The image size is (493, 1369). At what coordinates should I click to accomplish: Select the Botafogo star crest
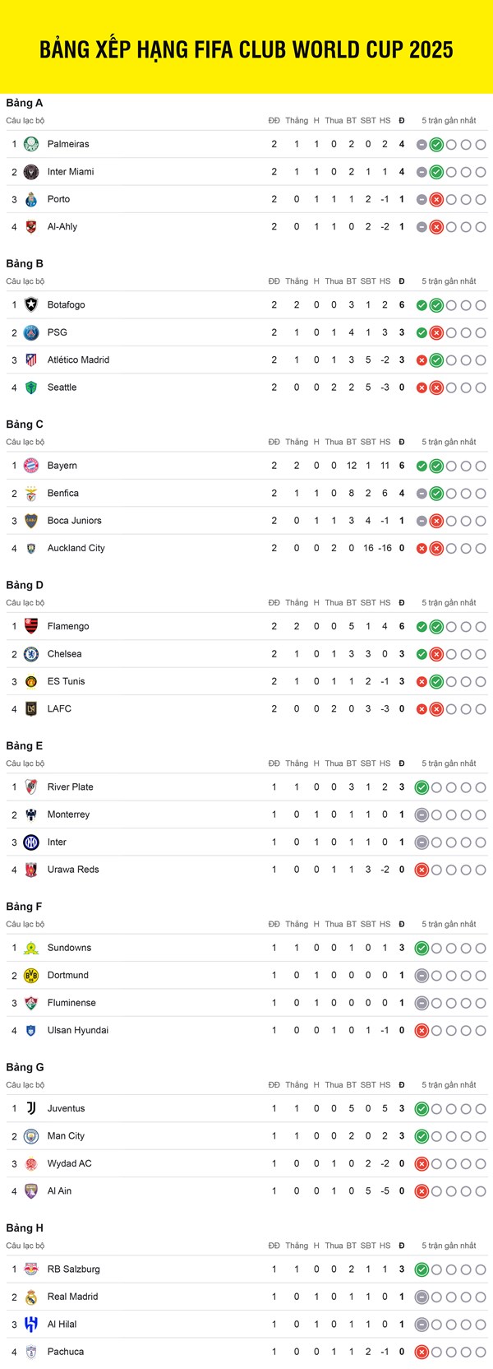31,305
